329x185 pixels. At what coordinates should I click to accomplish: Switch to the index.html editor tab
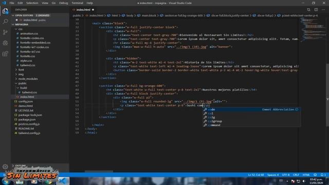(83, 10)
